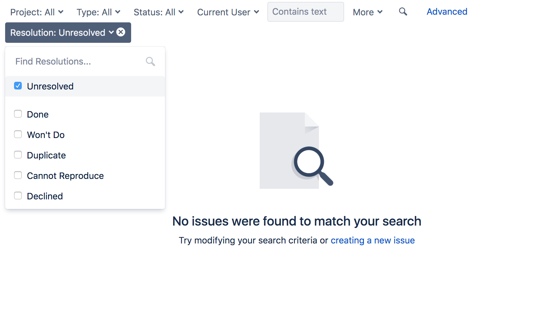Open the More filters menu
The image size is (536, 331).
[368, 12]
